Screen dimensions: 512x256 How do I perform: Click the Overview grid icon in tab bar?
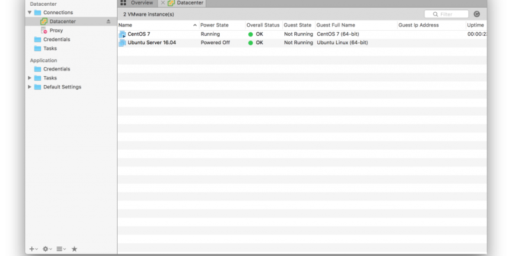pos(123,3)
